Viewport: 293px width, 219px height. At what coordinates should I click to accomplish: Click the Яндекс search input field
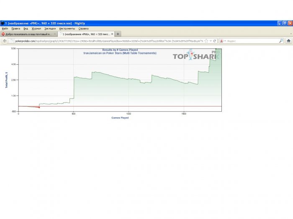252,41
